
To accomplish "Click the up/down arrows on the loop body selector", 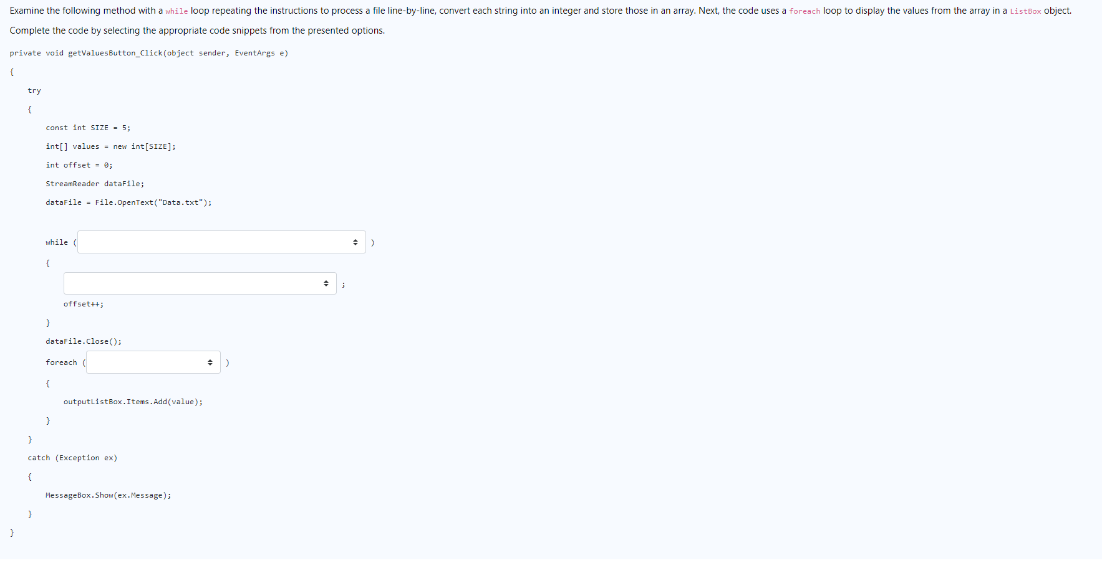I will (326, 283).
